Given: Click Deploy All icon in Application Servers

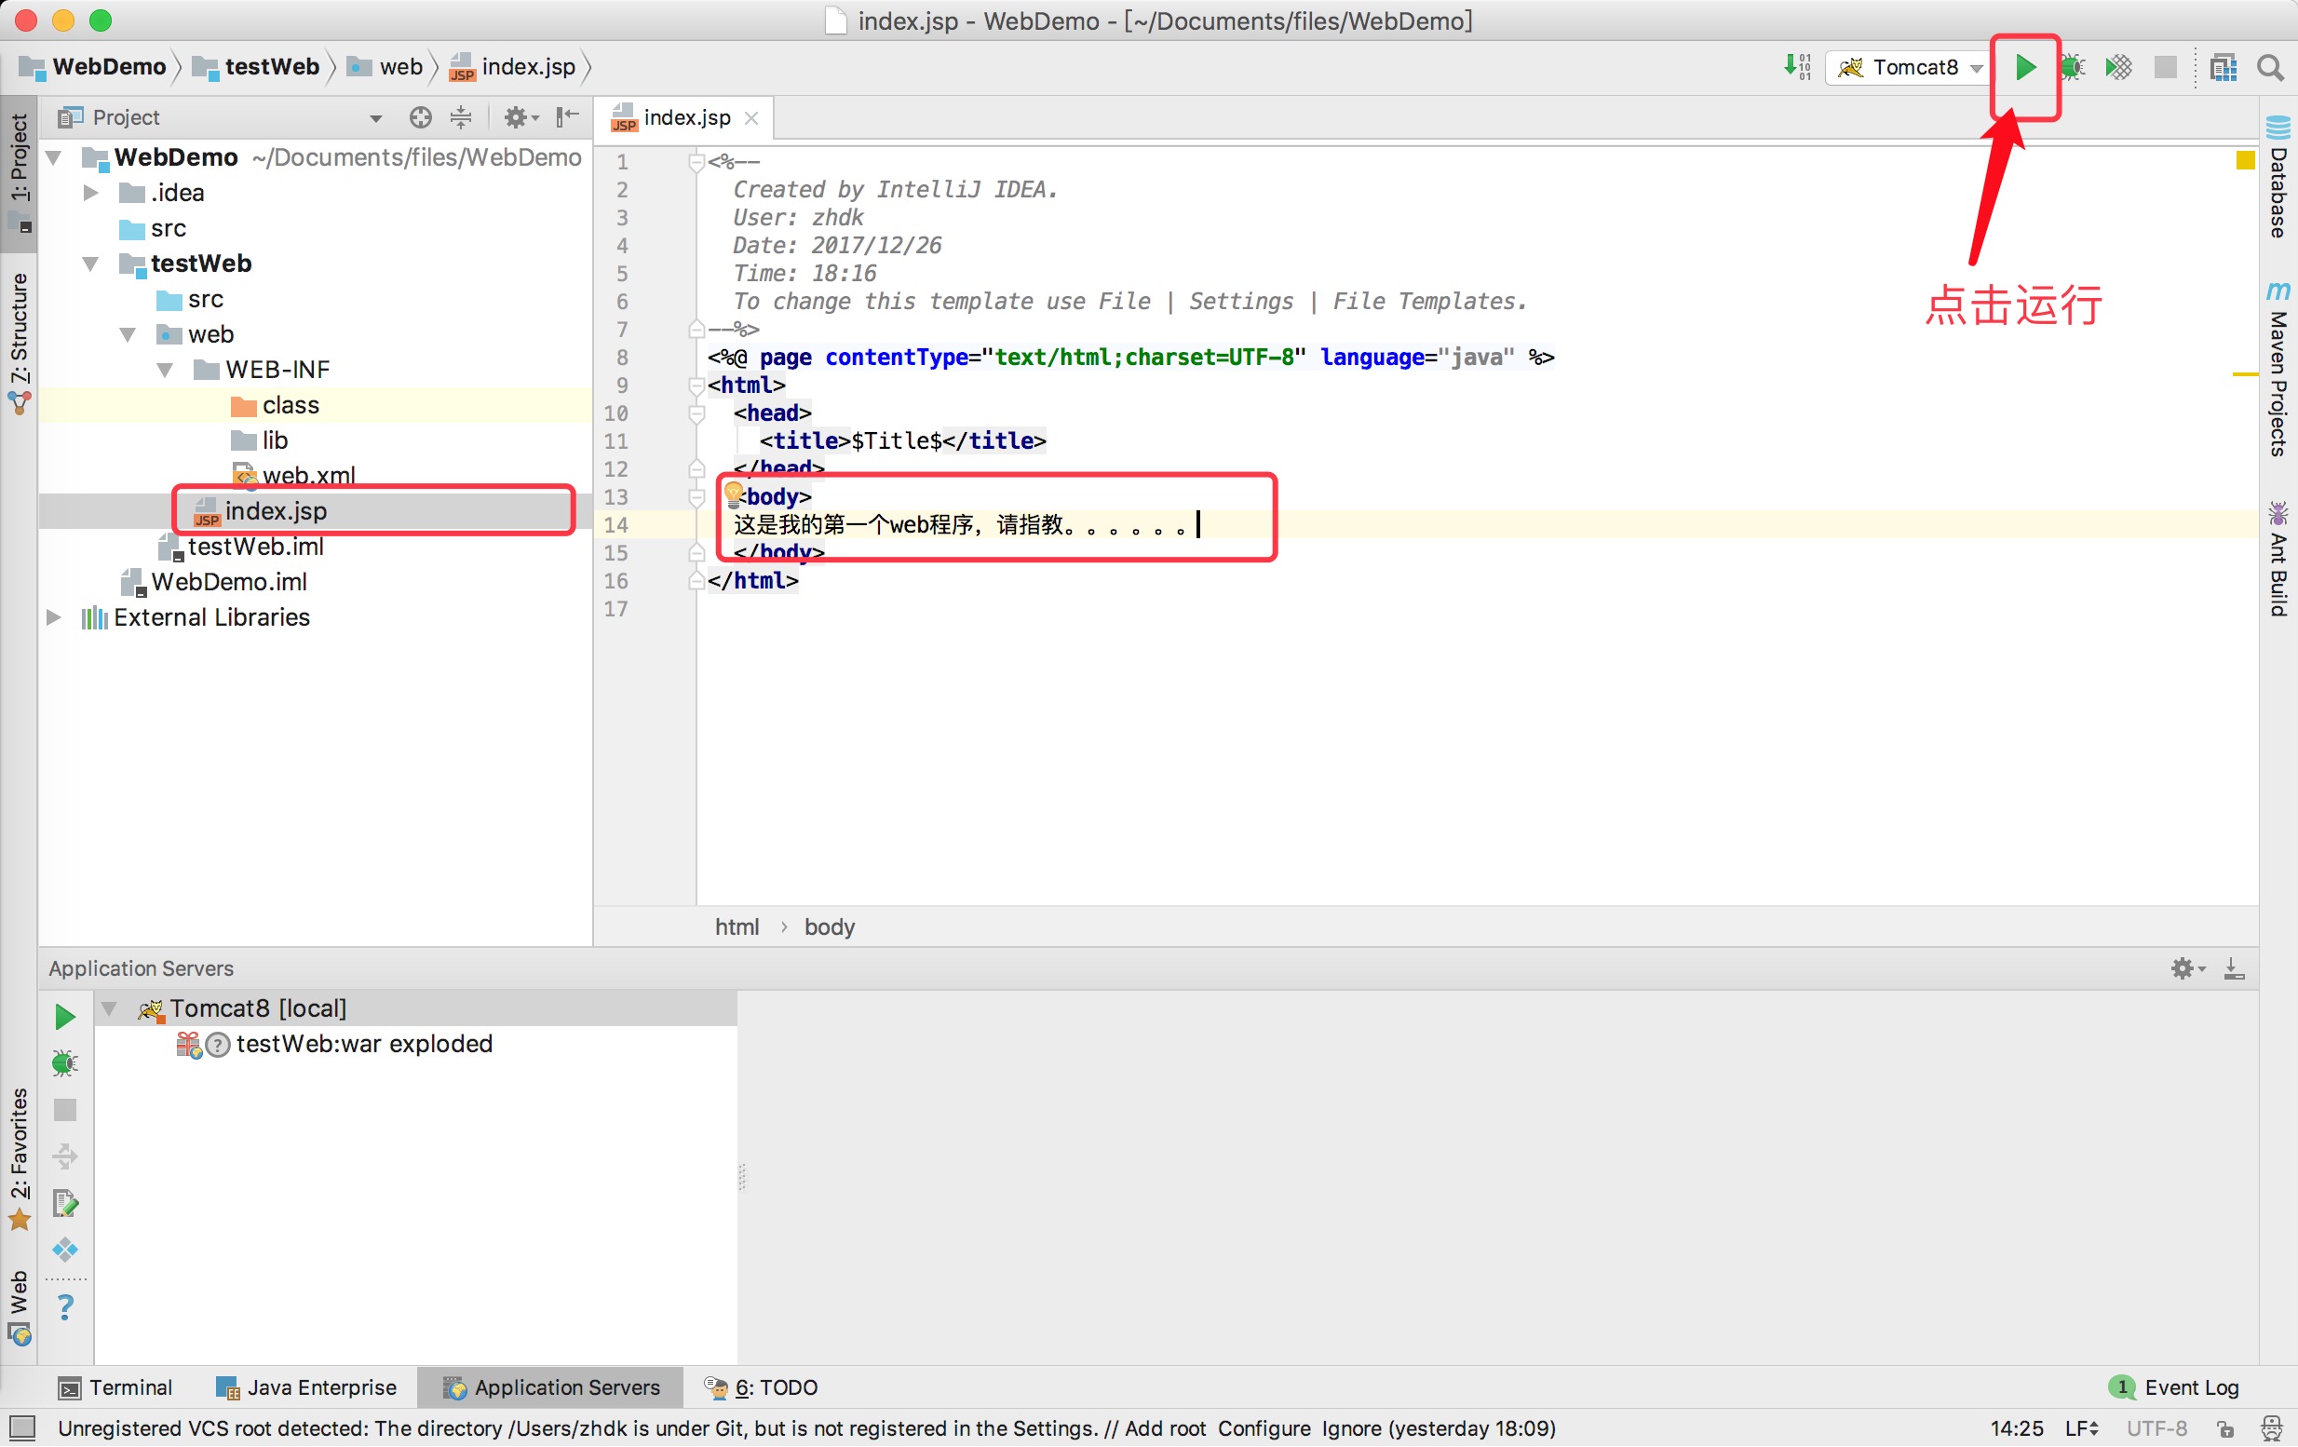Looking at the screenshot, I should 64,1156.
